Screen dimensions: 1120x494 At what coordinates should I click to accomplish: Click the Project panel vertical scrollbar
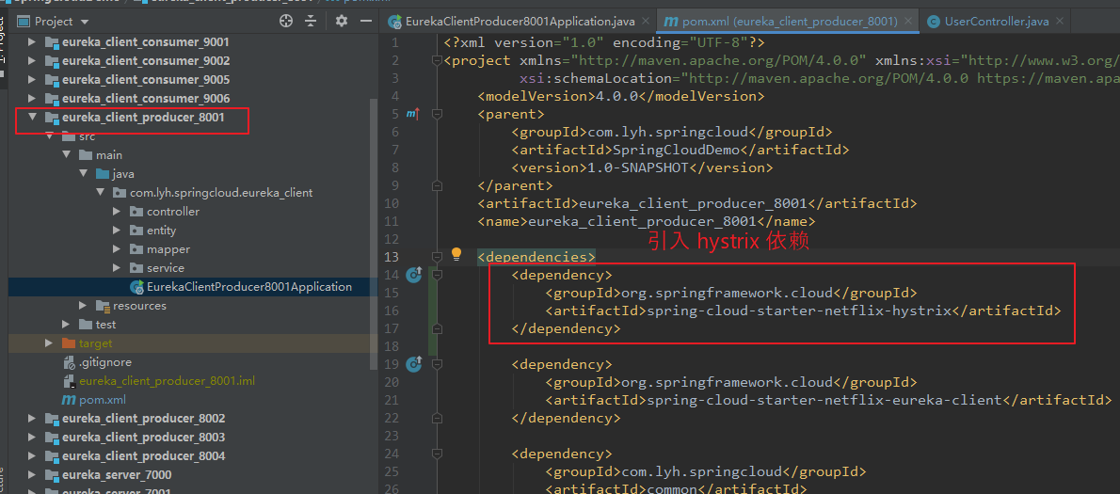coord(374,235)
